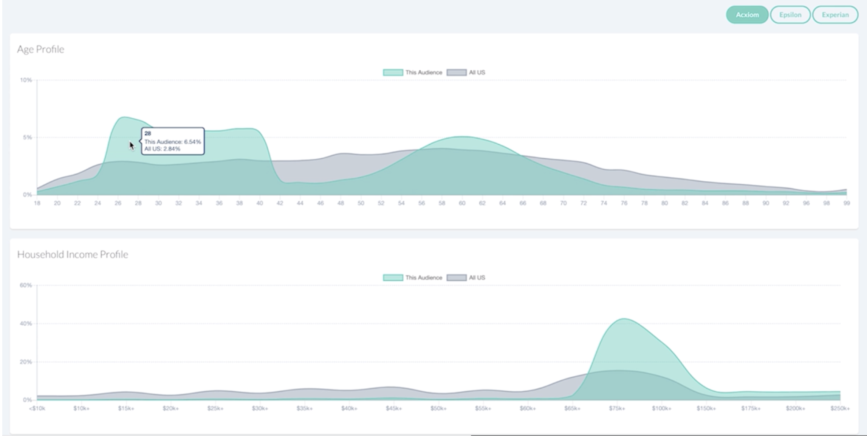Click the Household Income Profile heading
This screenshot has width=867, height=436.
click(x=73, y=255)
